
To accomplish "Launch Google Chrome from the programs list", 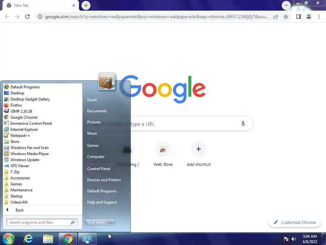I will pos(24,117).
